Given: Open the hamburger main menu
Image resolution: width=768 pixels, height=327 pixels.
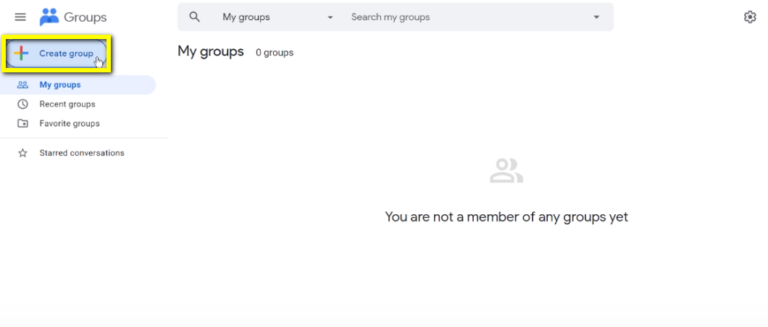Looking at the screenshot, I should point(20,17).
